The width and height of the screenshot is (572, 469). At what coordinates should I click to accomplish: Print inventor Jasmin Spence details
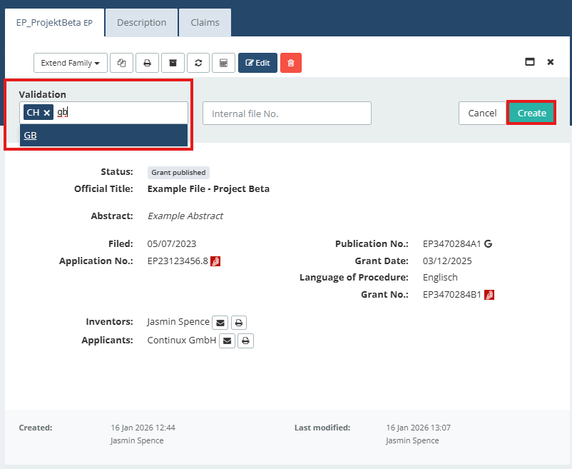[239, 323]
